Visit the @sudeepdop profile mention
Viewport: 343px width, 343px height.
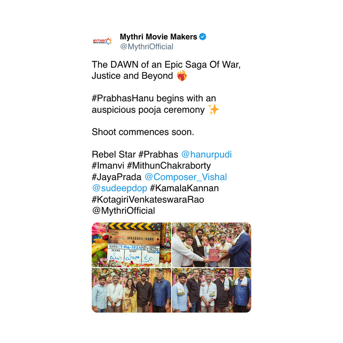[x=120, y=188]
